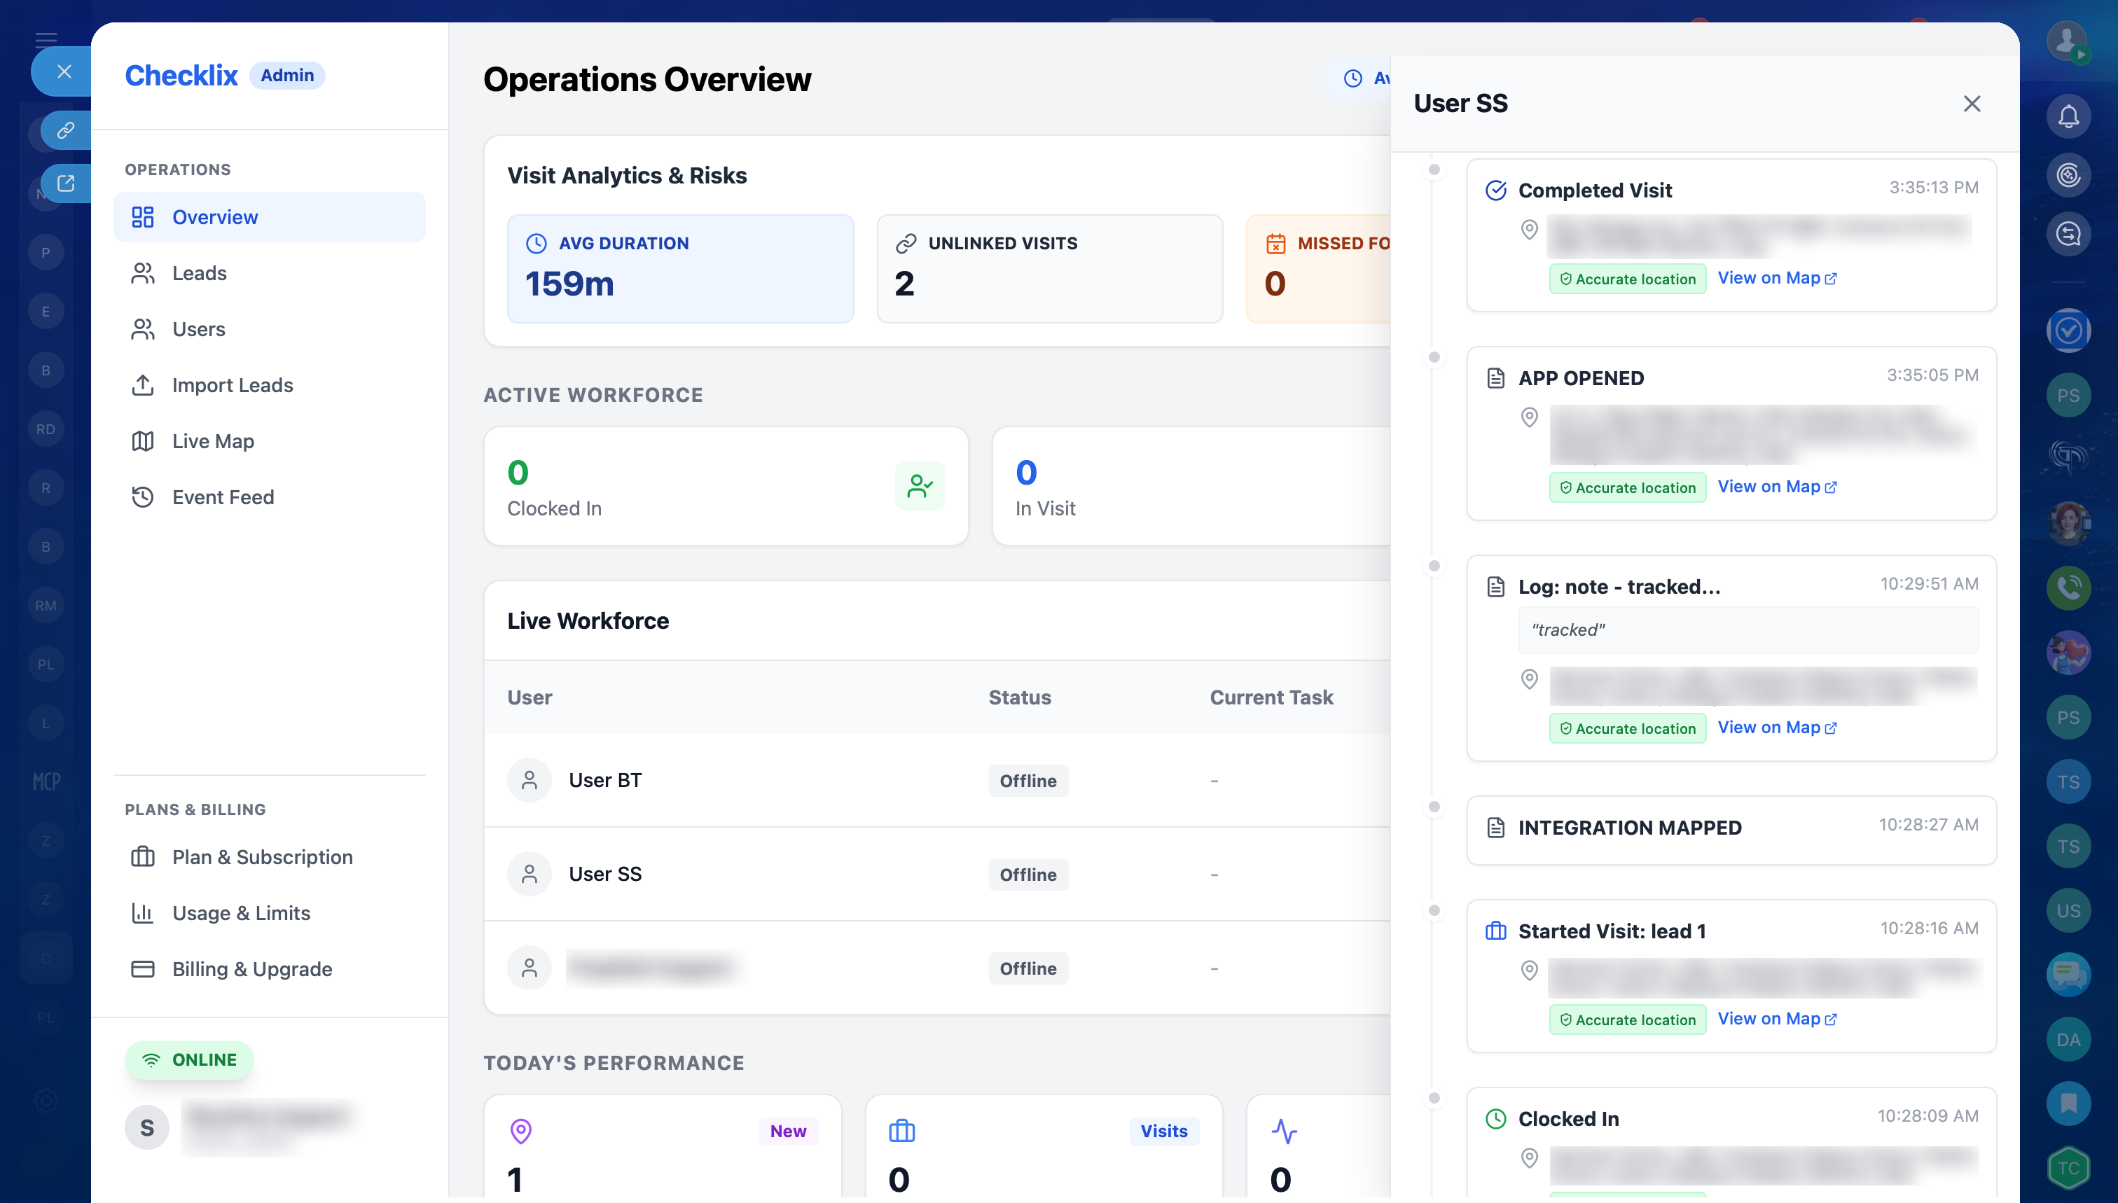Image resolution: width=2118 pixels, height=1203 pixels.
Task: Open the Event Feed page
Action: [x=222, y=497]
